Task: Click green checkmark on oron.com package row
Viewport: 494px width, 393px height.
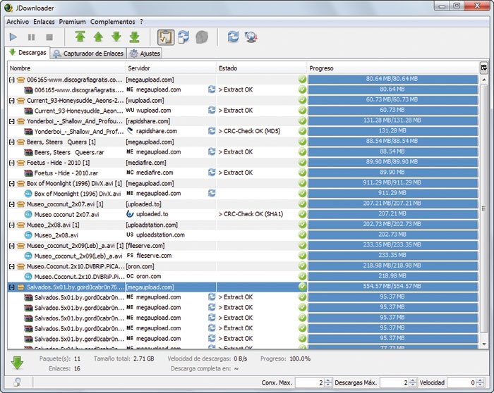Action: click(302, 266)
